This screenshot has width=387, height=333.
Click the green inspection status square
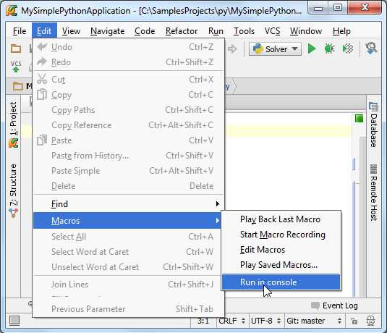pyautogui.click(x=359, y=119)
